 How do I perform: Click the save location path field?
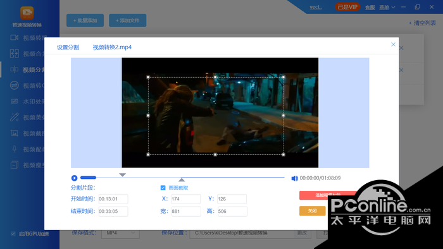pyautogui.click(x=242, y=233)
